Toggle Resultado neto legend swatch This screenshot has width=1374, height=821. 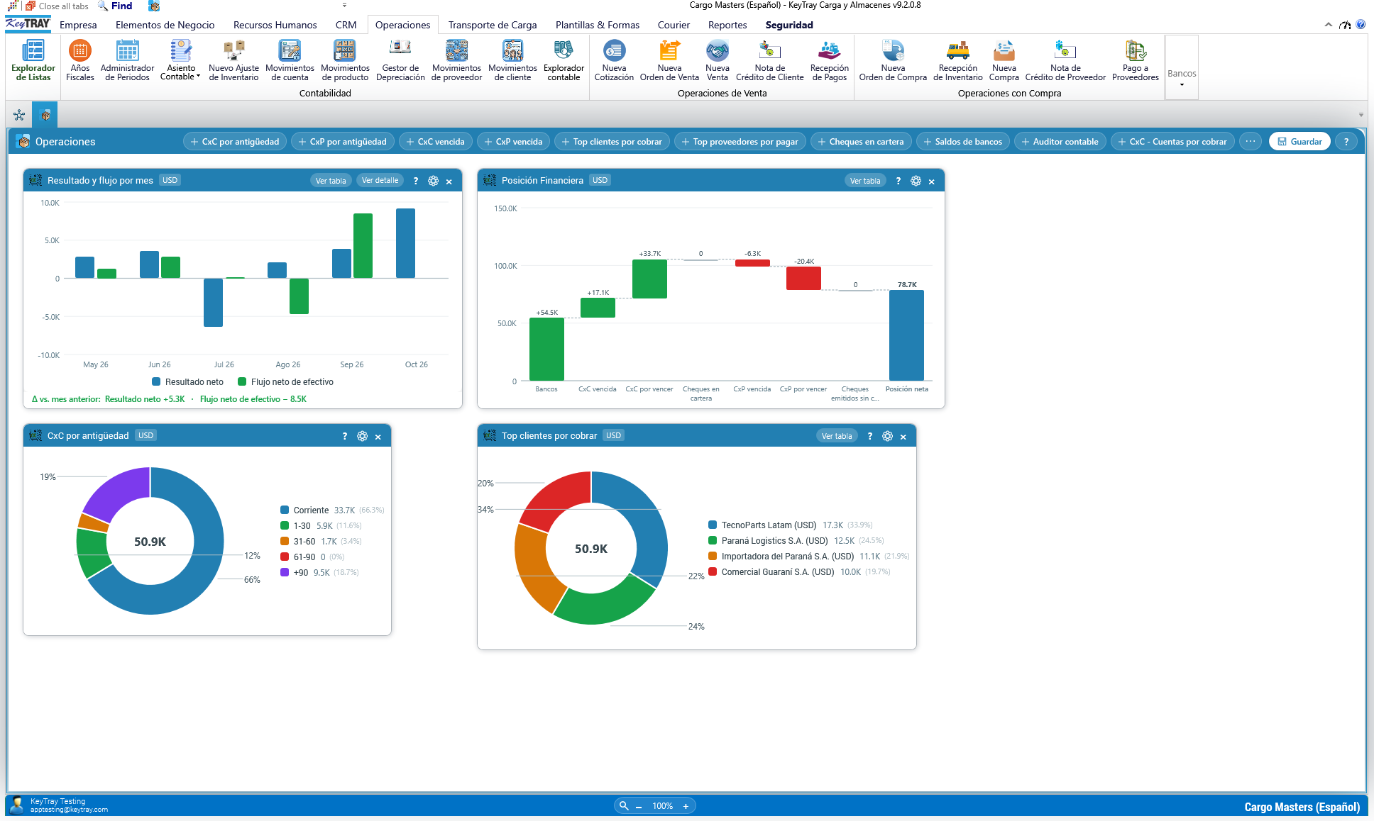click(156, 381)
